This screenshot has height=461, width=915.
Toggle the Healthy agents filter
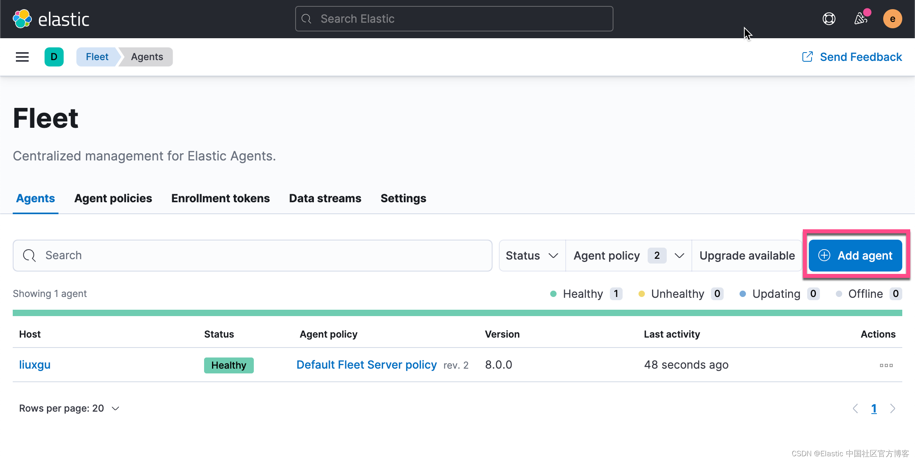click(x=582, y=293)
